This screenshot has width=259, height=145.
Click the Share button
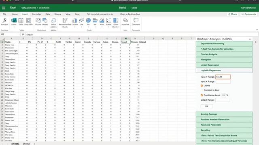pyautogui.click(x=232, y=14)
